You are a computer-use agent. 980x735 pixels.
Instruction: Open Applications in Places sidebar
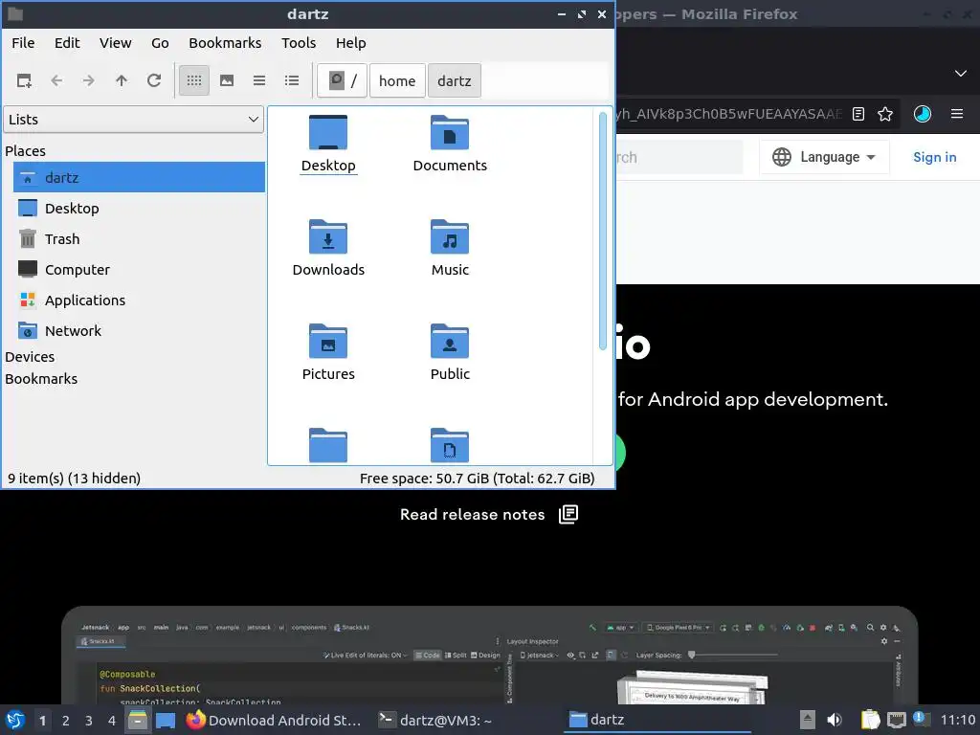(x=139, y=300)
